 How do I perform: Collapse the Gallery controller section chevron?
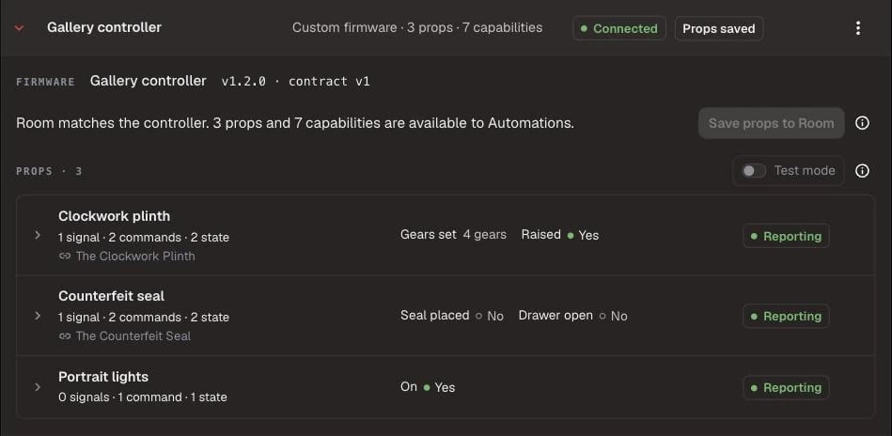[x=20, y=28]
